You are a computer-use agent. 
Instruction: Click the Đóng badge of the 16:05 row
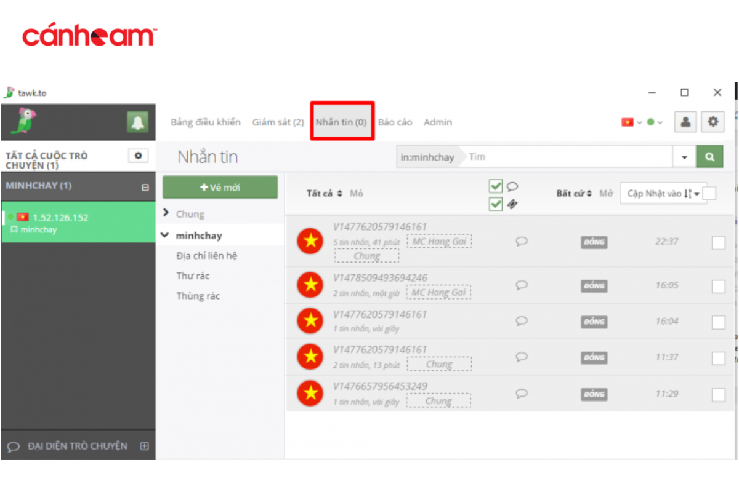[594, 285]
